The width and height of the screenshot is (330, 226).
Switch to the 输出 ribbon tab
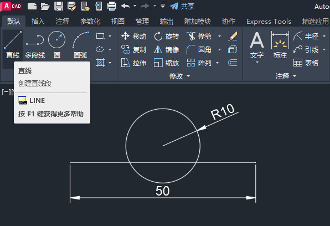[167, 21]
